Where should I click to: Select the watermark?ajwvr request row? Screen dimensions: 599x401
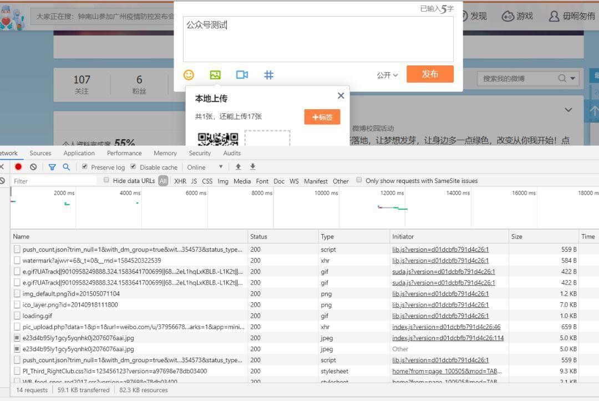click(305, 261)
